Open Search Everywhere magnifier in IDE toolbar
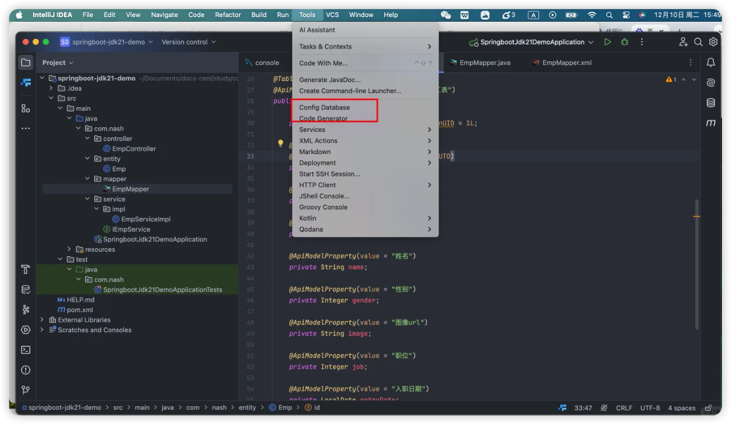 coord(698,42)
